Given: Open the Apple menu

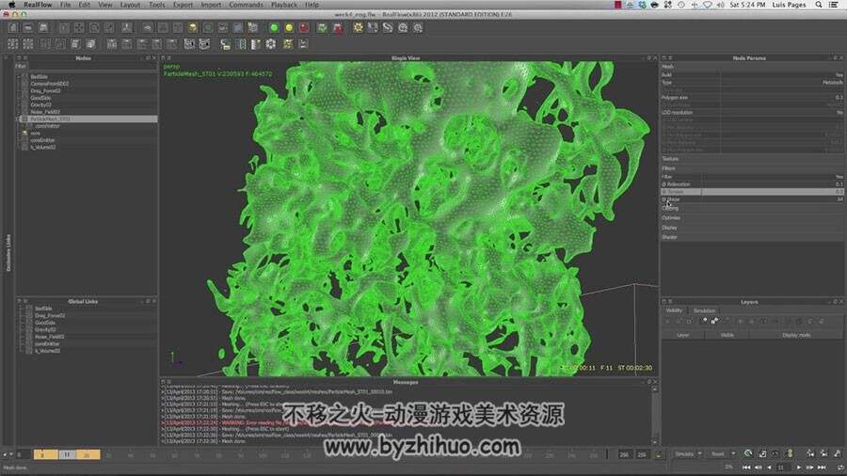Looking at the screenshot, I should click(11, 5).
